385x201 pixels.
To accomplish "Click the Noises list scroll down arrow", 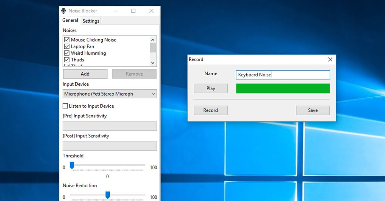I will 153,63.
